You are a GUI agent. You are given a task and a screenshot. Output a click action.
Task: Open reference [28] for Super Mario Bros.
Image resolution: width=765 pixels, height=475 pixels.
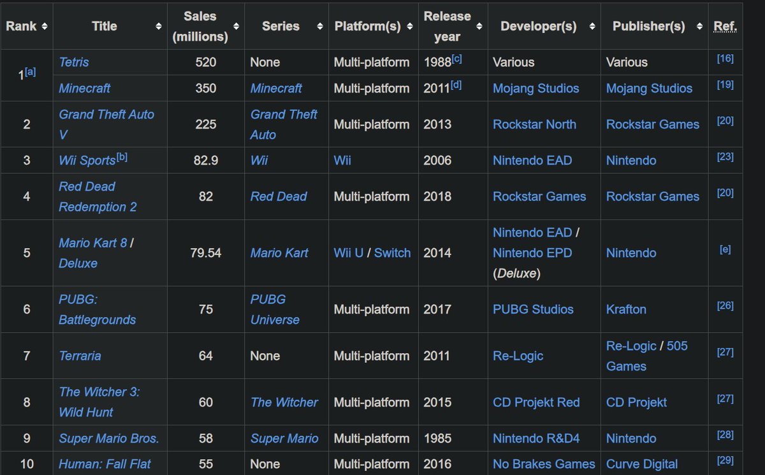(x=725, y=435)
